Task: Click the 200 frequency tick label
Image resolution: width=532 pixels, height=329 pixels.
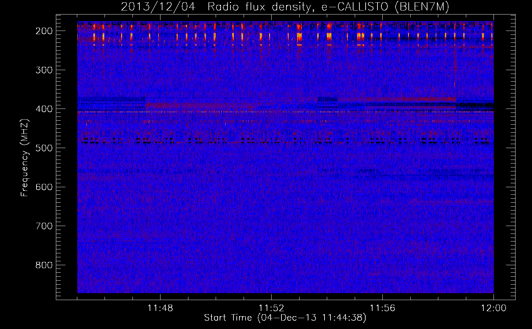Action: point(44,31)
